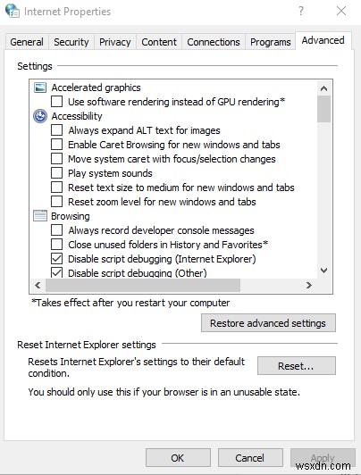Confirm with the OK button
Image resolution: width=361 pixels, height=475 pixels.
178,458
